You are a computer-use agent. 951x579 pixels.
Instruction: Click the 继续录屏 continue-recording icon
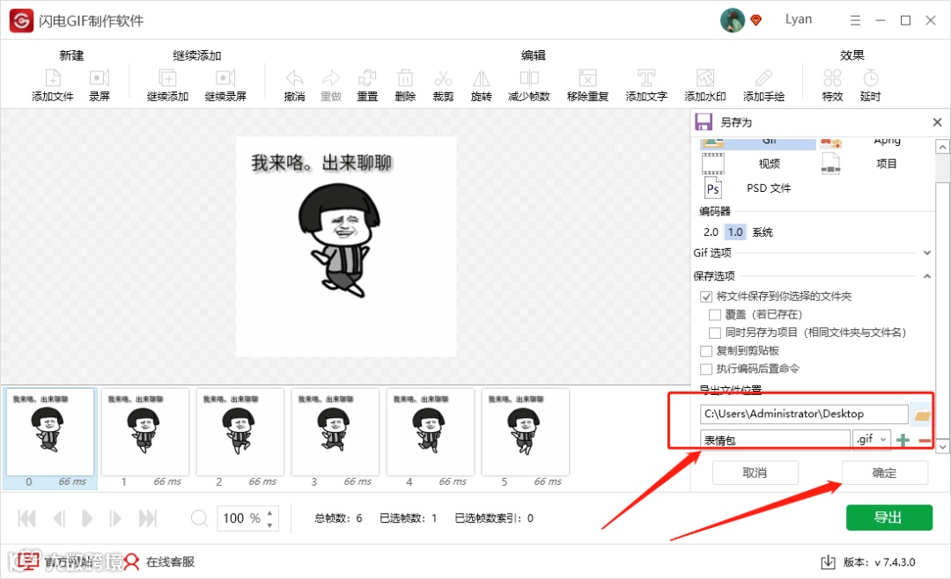[x=225, y=78]
